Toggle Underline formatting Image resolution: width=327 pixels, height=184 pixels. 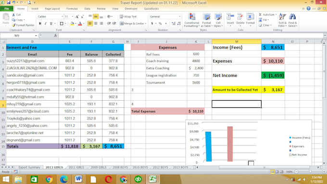coord(51,24)
